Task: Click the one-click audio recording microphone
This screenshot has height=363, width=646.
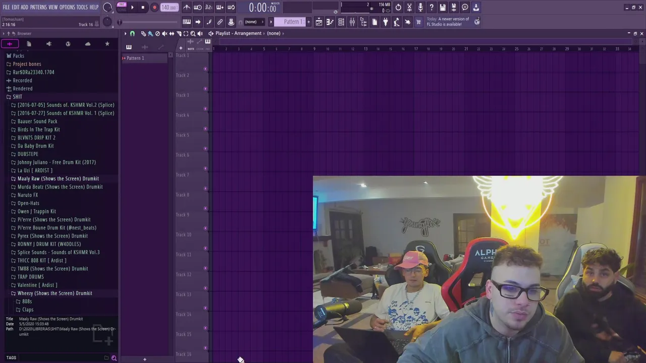Action: tap(420, 8)
